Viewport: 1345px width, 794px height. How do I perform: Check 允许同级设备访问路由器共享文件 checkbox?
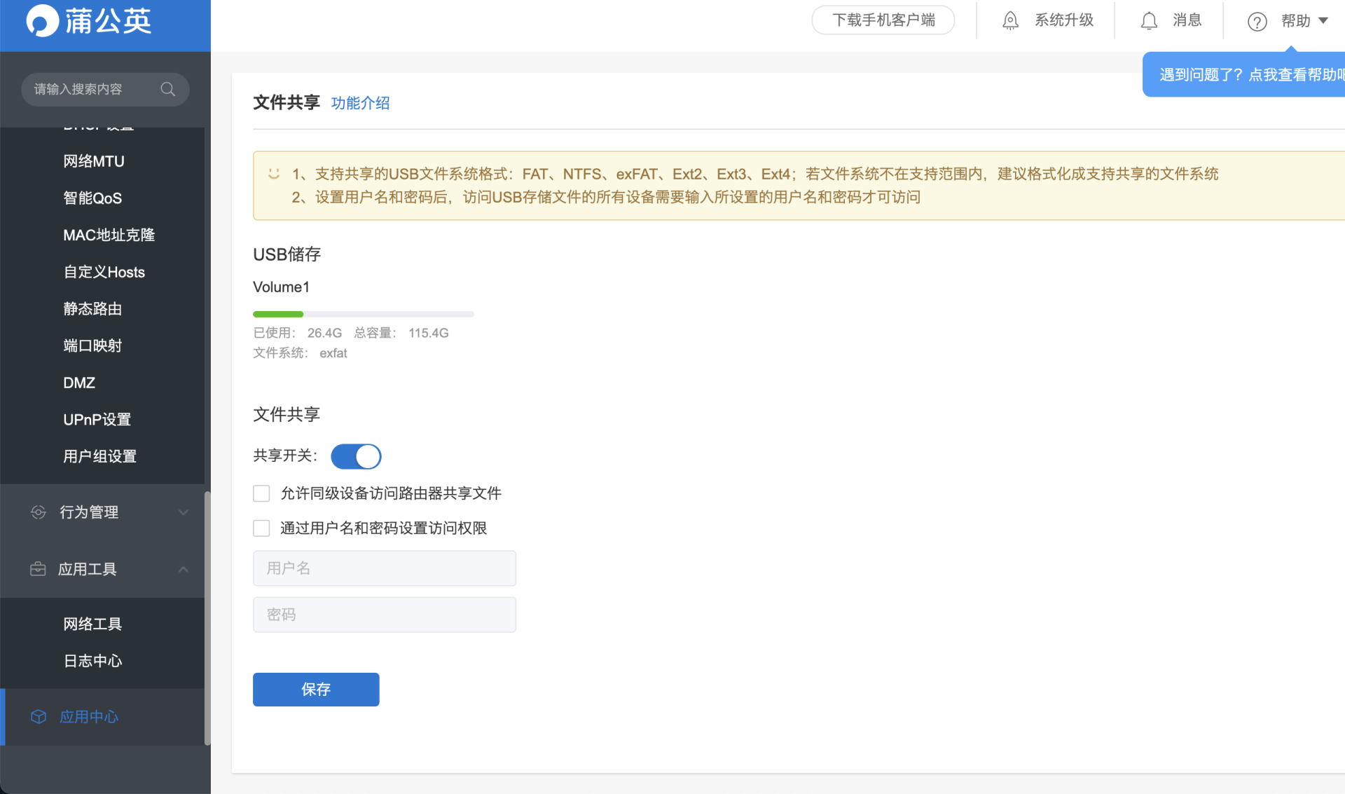261,493
